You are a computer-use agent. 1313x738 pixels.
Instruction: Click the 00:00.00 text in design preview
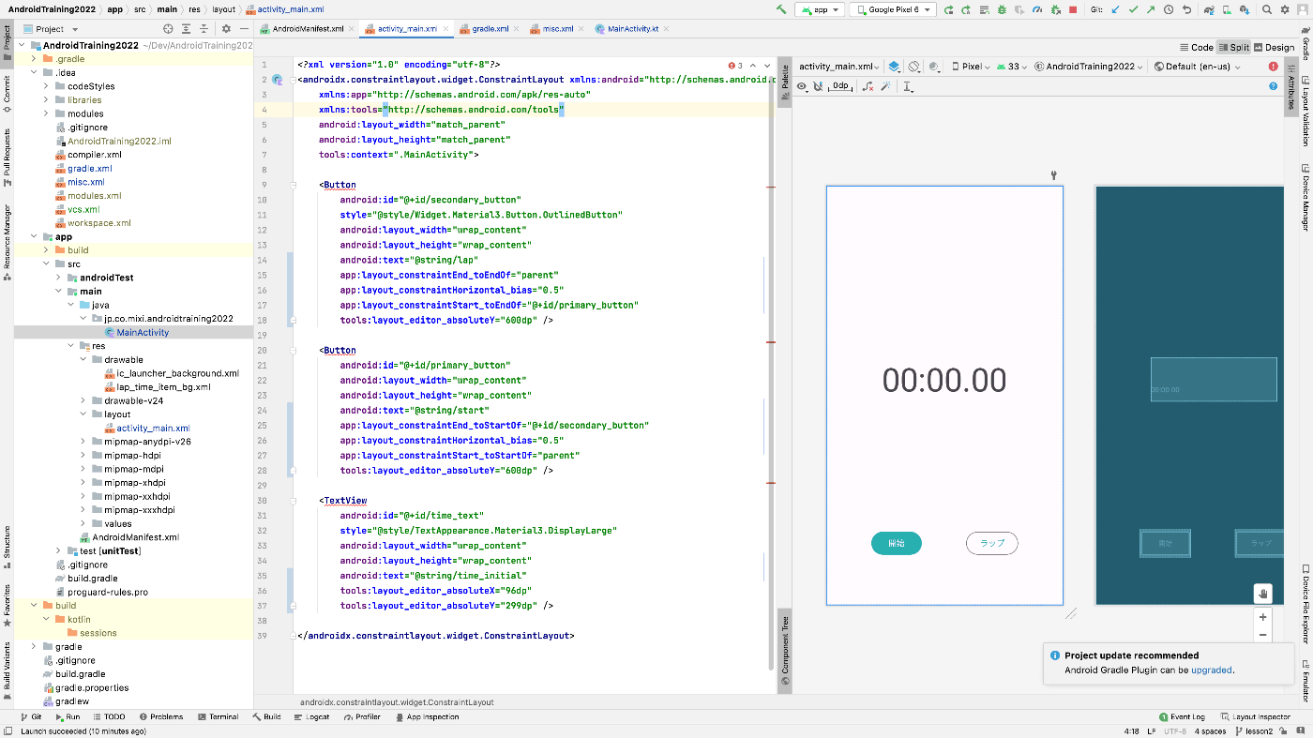coord(944,380)
